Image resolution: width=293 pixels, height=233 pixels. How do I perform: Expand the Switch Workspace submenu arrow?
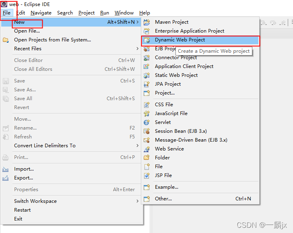138,201
